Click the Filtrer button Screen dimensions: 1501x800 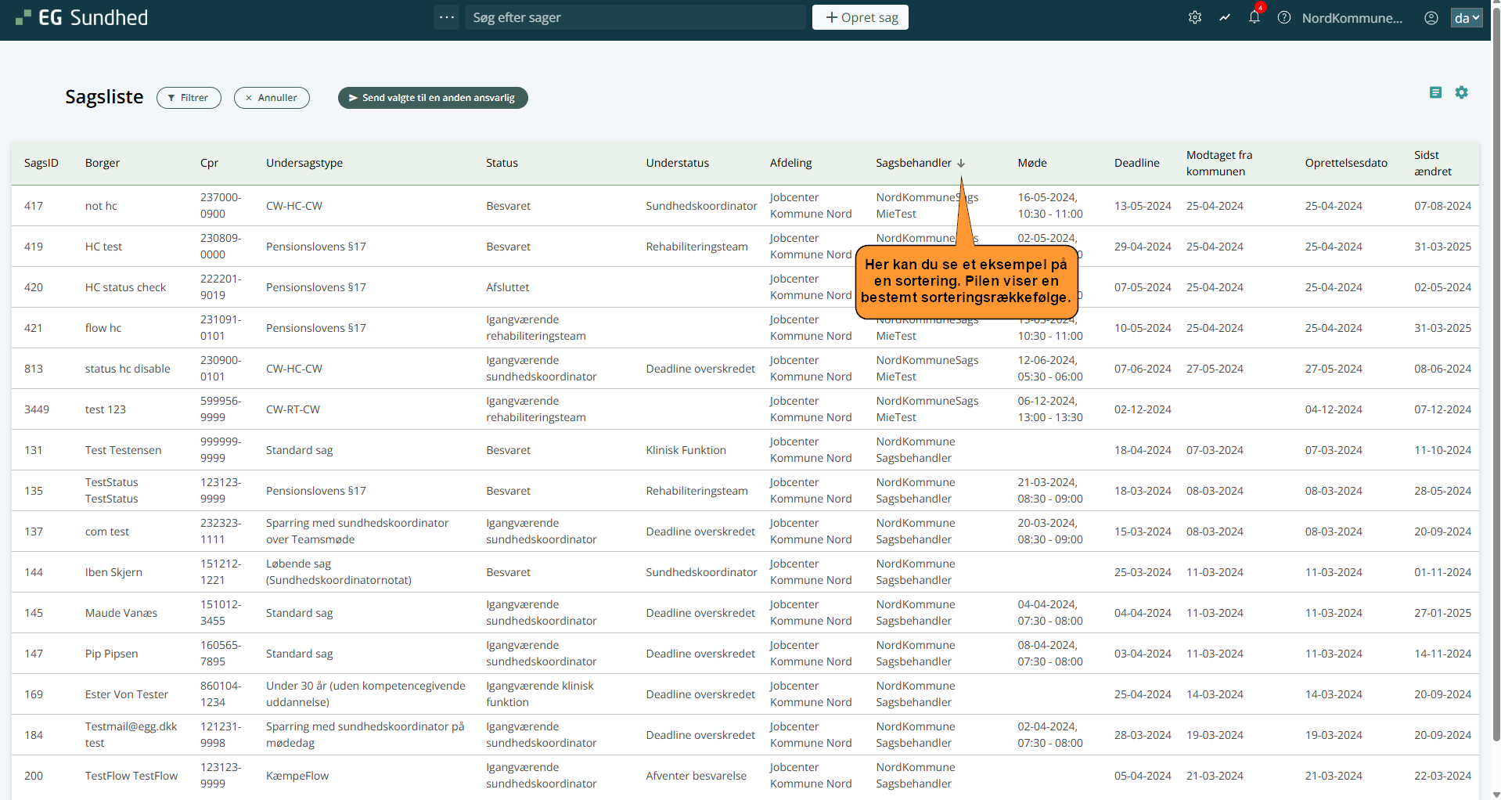(189, 98)
